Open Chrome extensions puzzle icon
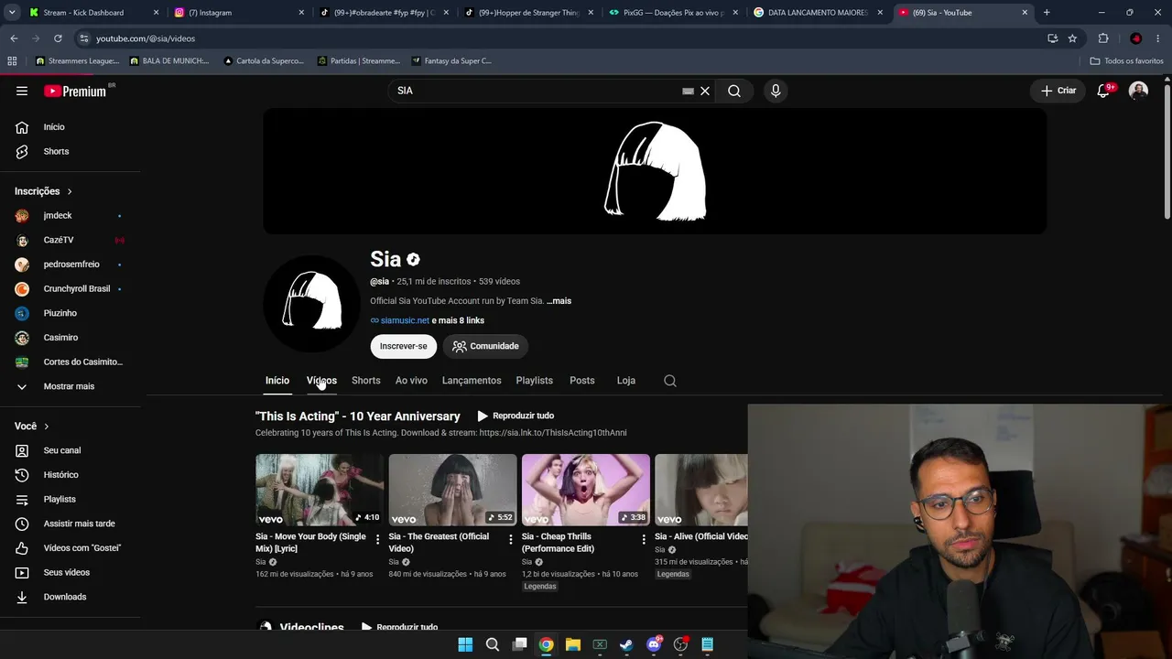The width and height of the screenshot is (1172, 659). [1103, 38]
